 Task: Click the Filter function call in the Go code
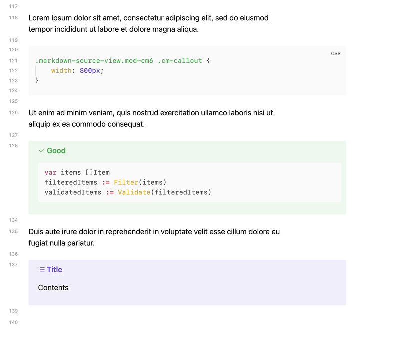(x=126, y=182)
